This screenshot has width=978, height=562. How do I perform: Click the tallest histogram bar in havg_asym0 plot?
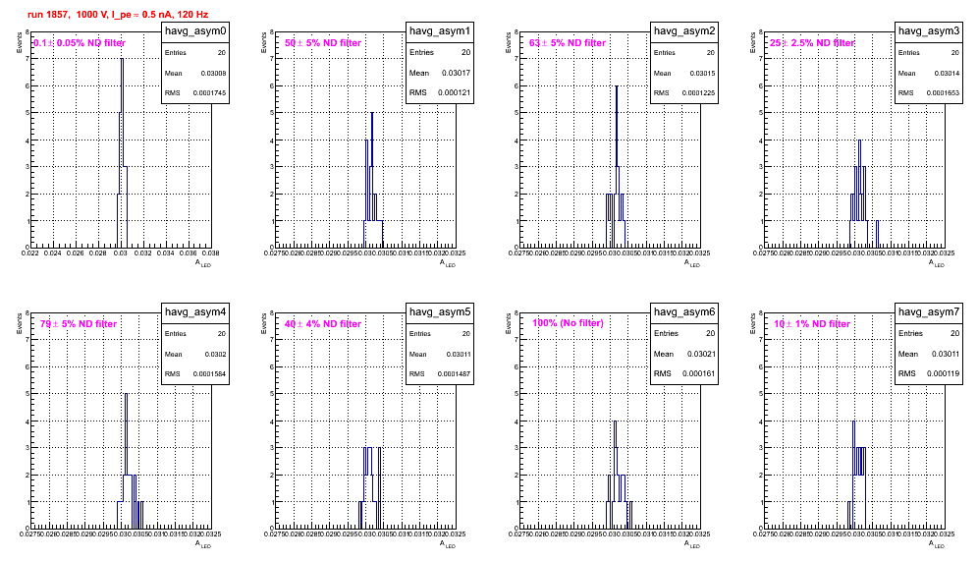pos(122,153)
